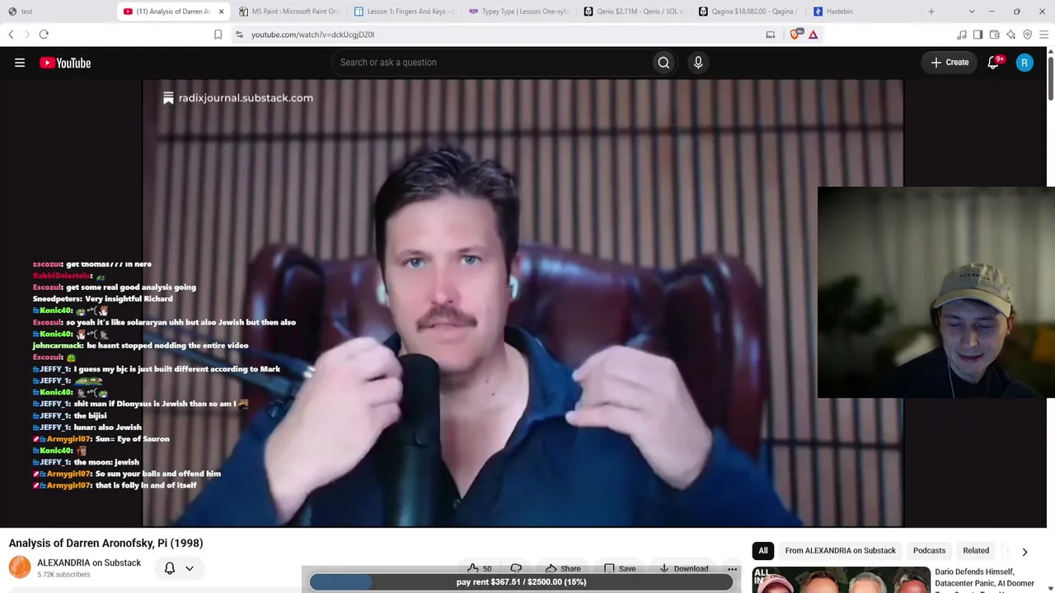This screenshot has width=1055, height=593.
Task: Open the tab search dropdown arrow
Action: tap(972, 12)
